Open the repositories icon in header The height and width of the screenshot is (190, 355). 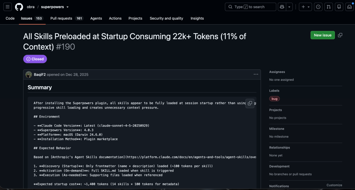tap(339, 7)
